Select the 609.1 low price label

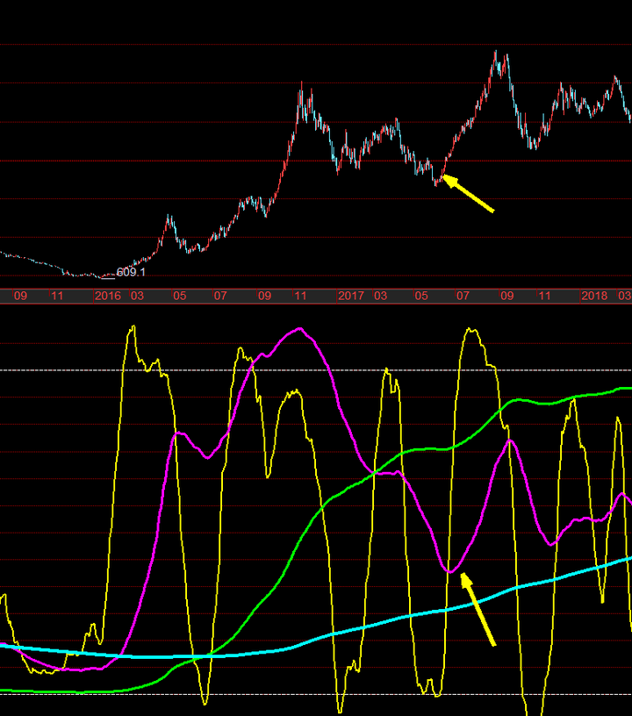coord(131,272)
